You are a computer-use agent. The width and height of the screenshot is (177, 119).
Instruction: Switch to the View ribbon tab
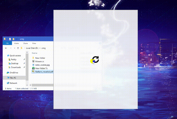[x=34, y=43]
